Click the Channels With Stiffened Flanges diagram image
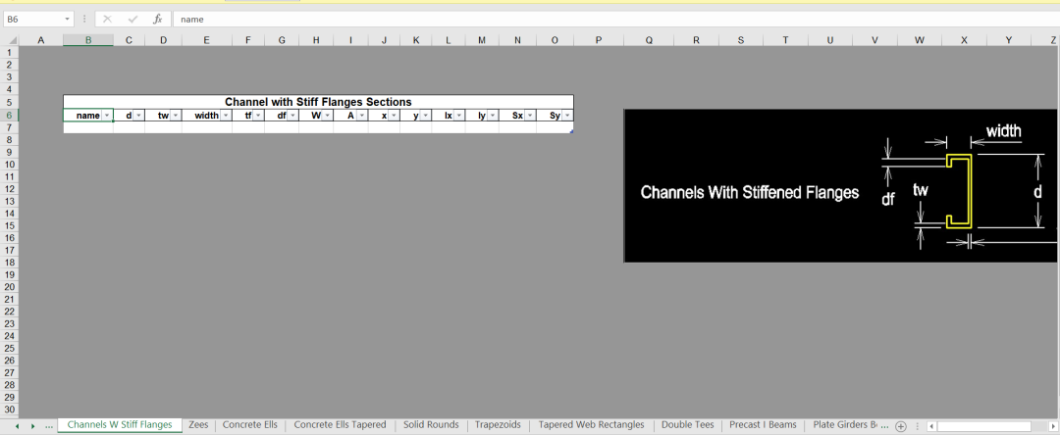This screenshot has height=435, width=1060. click(x=841, y=185)
